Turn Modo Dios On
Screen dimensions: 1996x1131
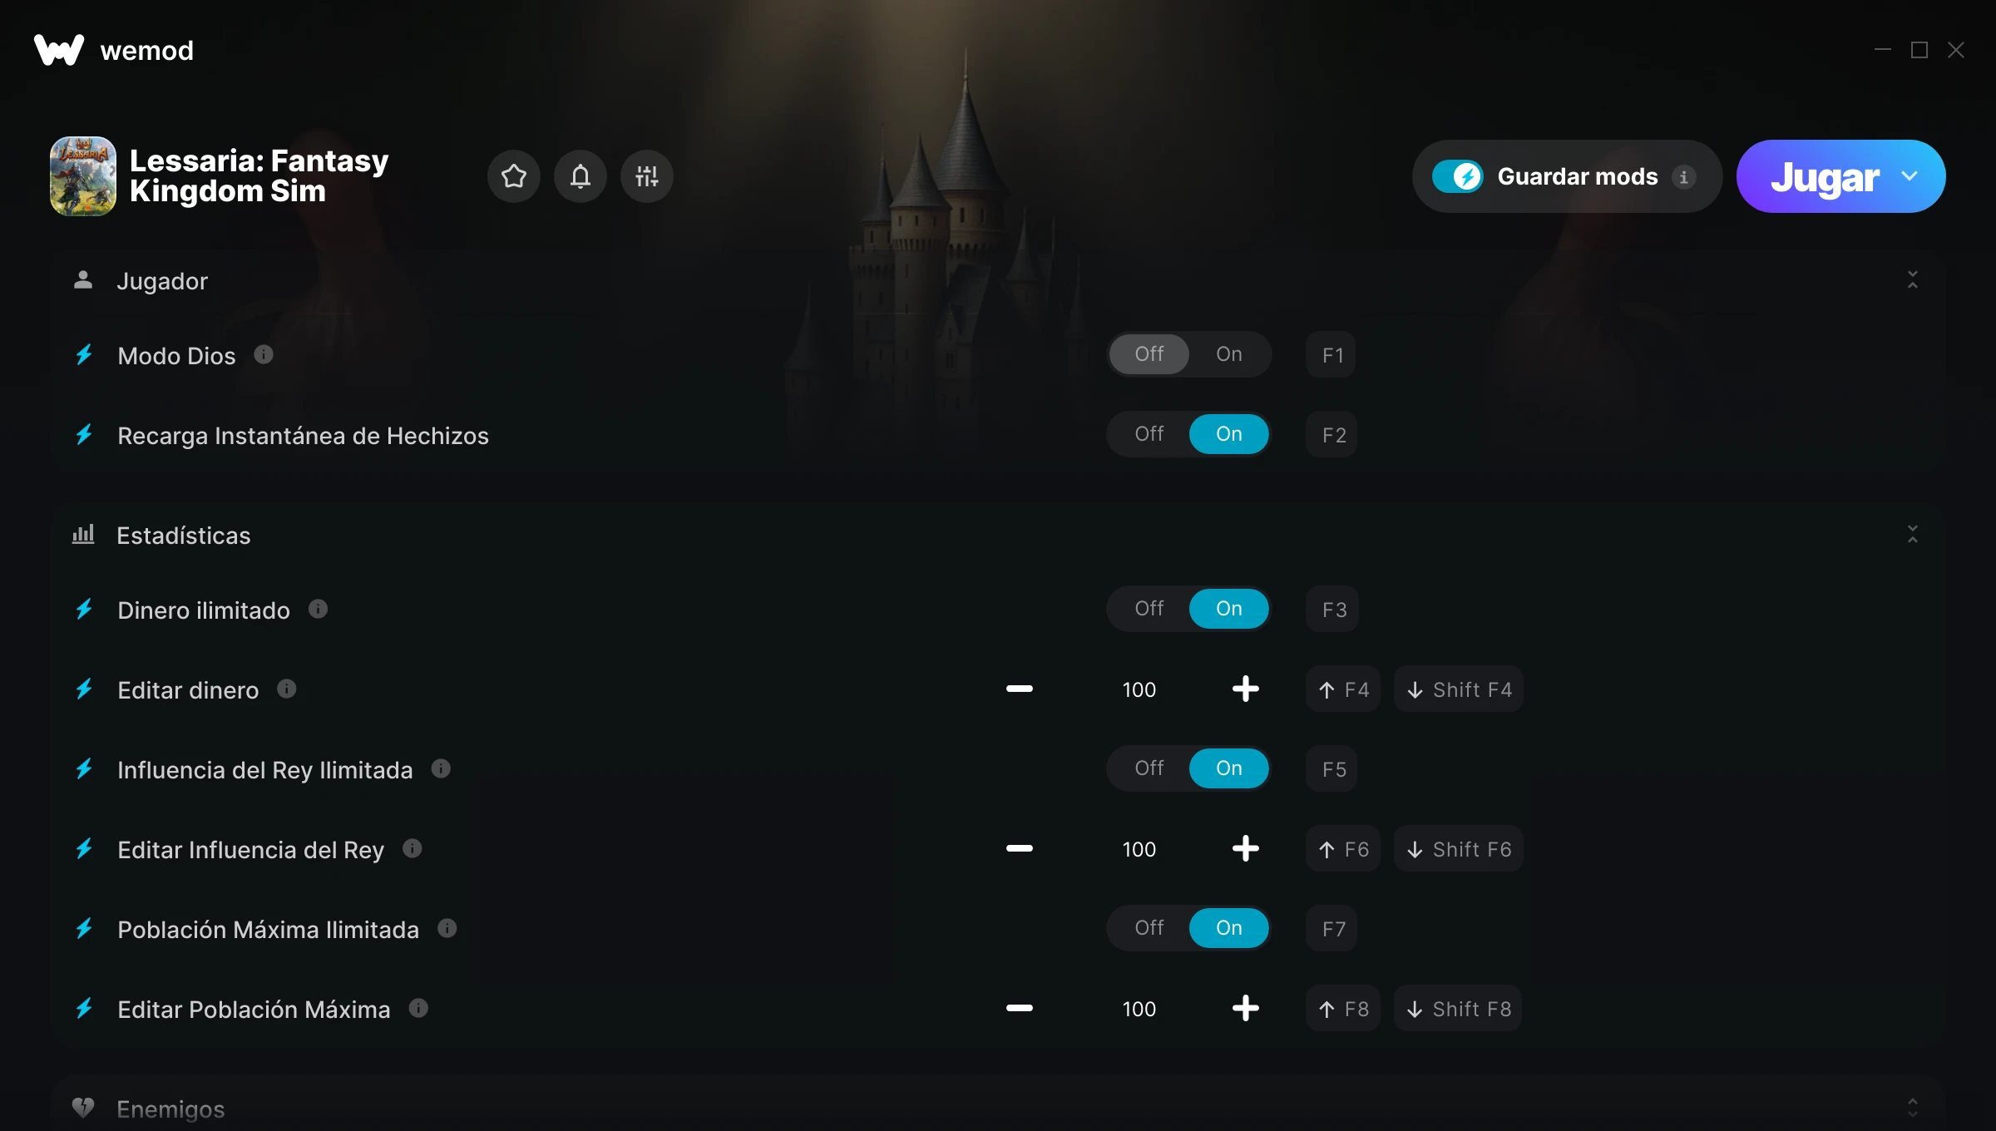1229,354
